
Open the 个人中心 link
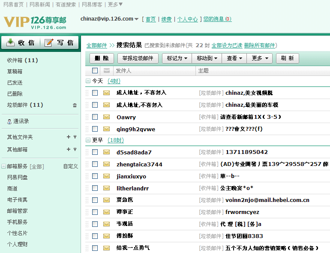coord(188,19)
